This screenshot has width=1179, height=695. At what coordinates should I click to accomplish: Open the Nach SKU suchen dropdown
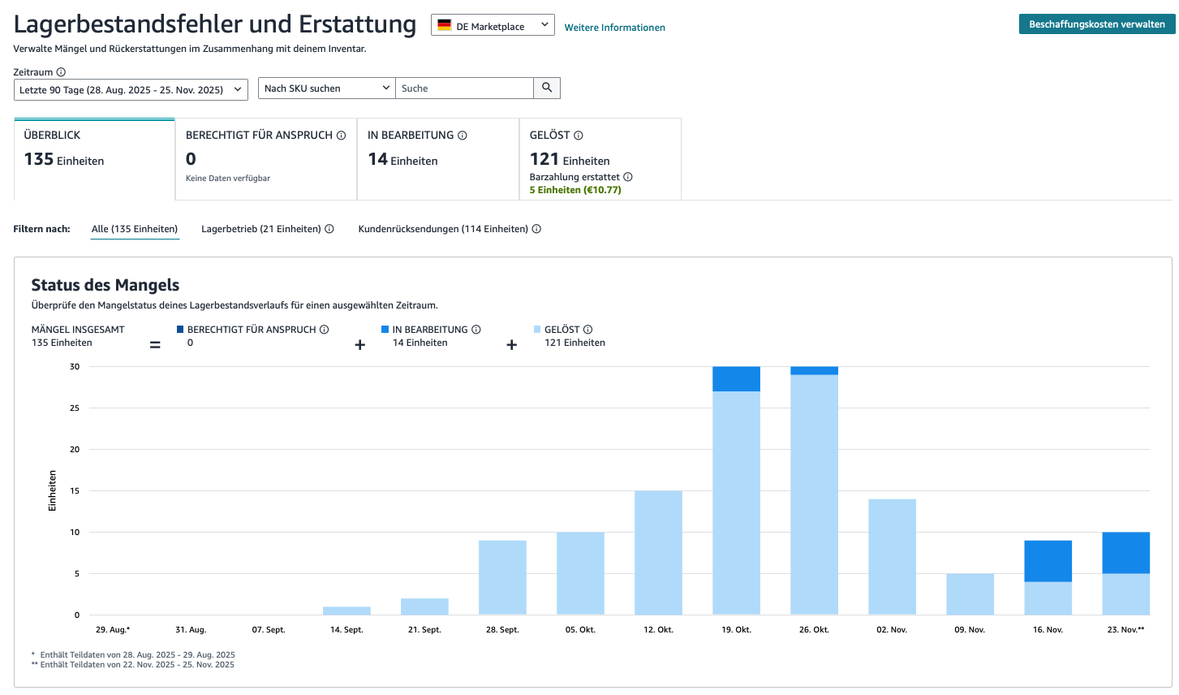326,88
